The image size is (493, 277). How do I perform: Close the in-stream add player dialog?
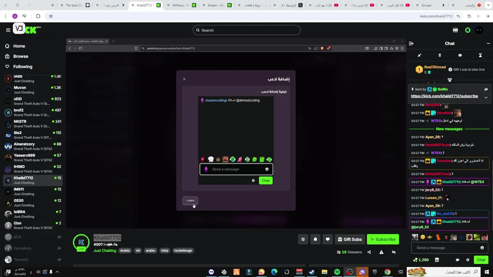(x=184, y=79)
